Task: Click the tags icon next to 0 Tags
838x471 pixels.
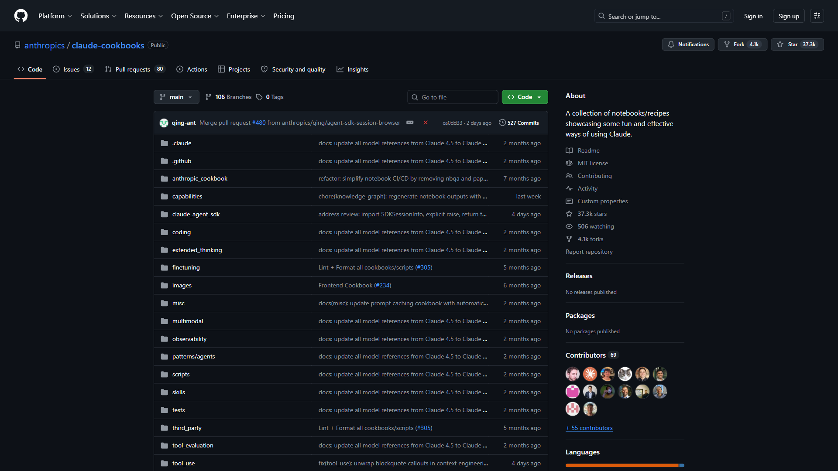Action: click(259, 97)
